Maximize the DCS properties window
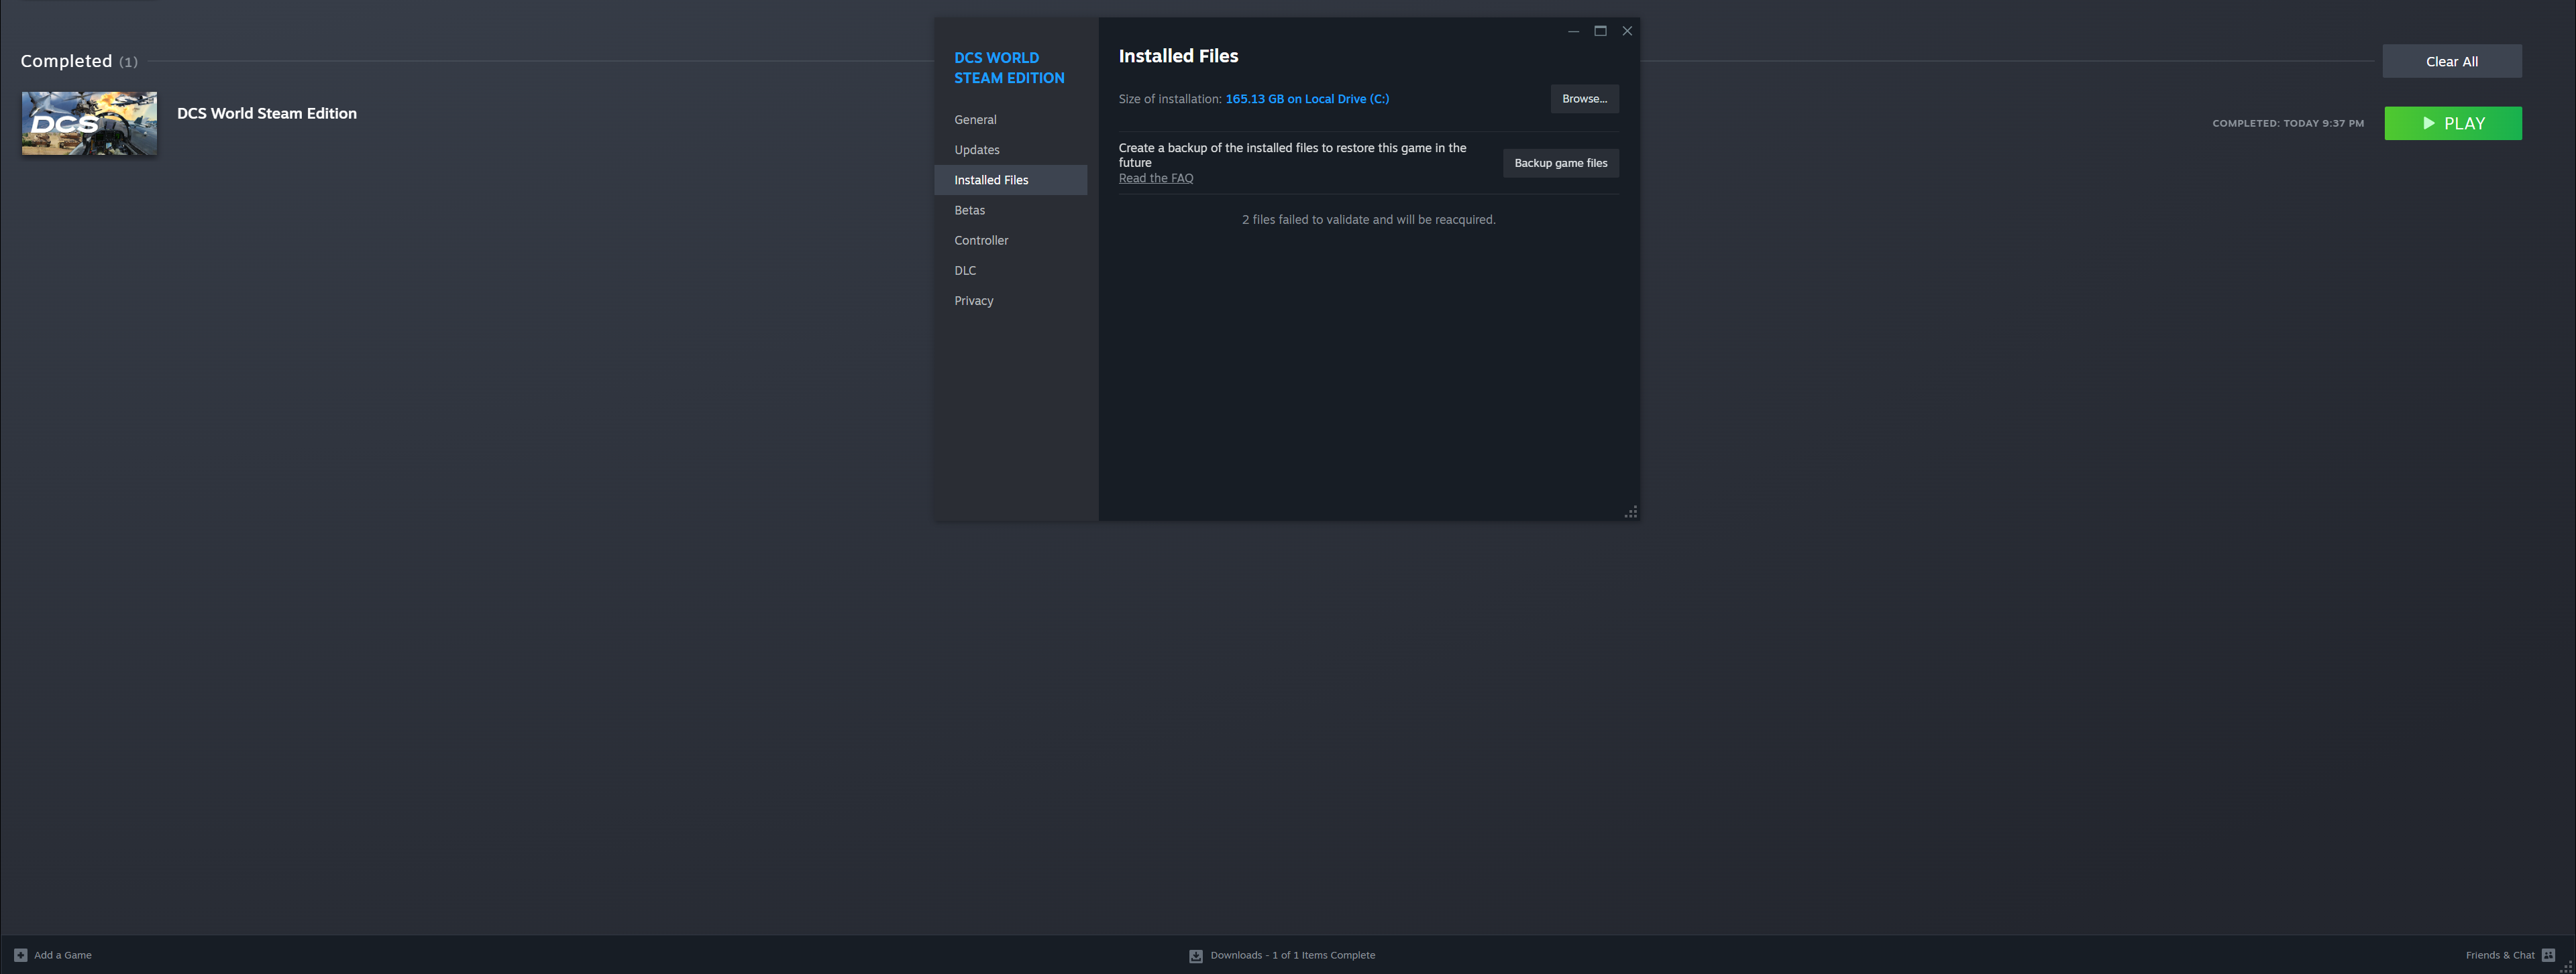 coord(1600,31)
